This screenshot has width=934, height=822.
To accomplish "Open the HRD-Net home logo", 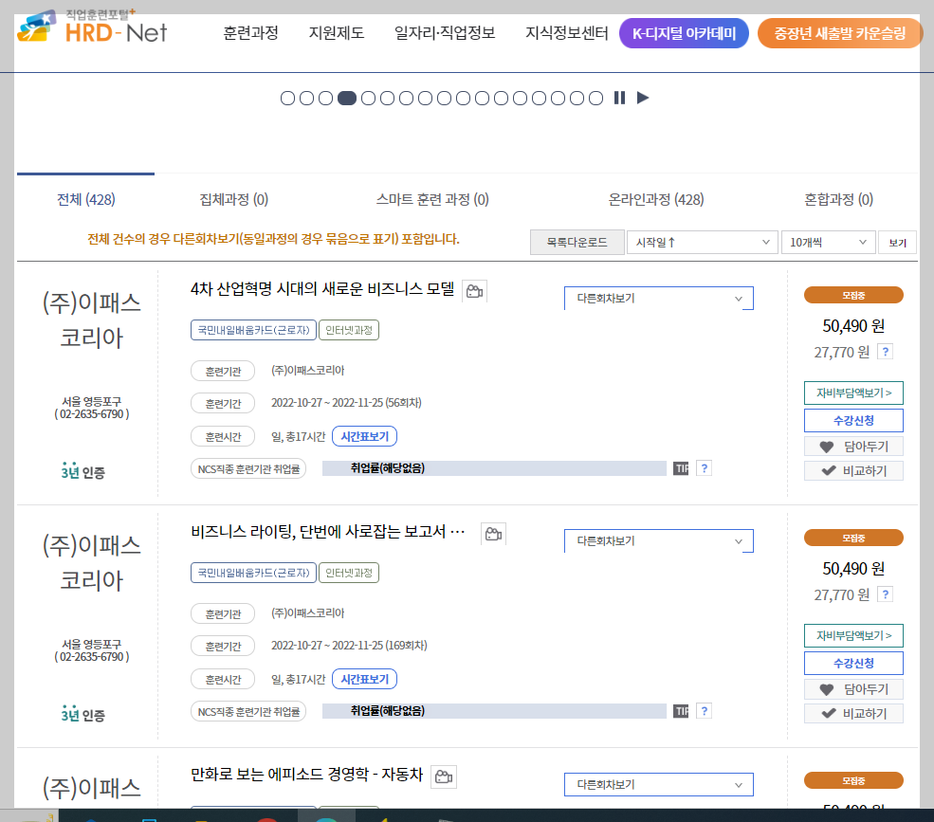I will coord(92,27).
